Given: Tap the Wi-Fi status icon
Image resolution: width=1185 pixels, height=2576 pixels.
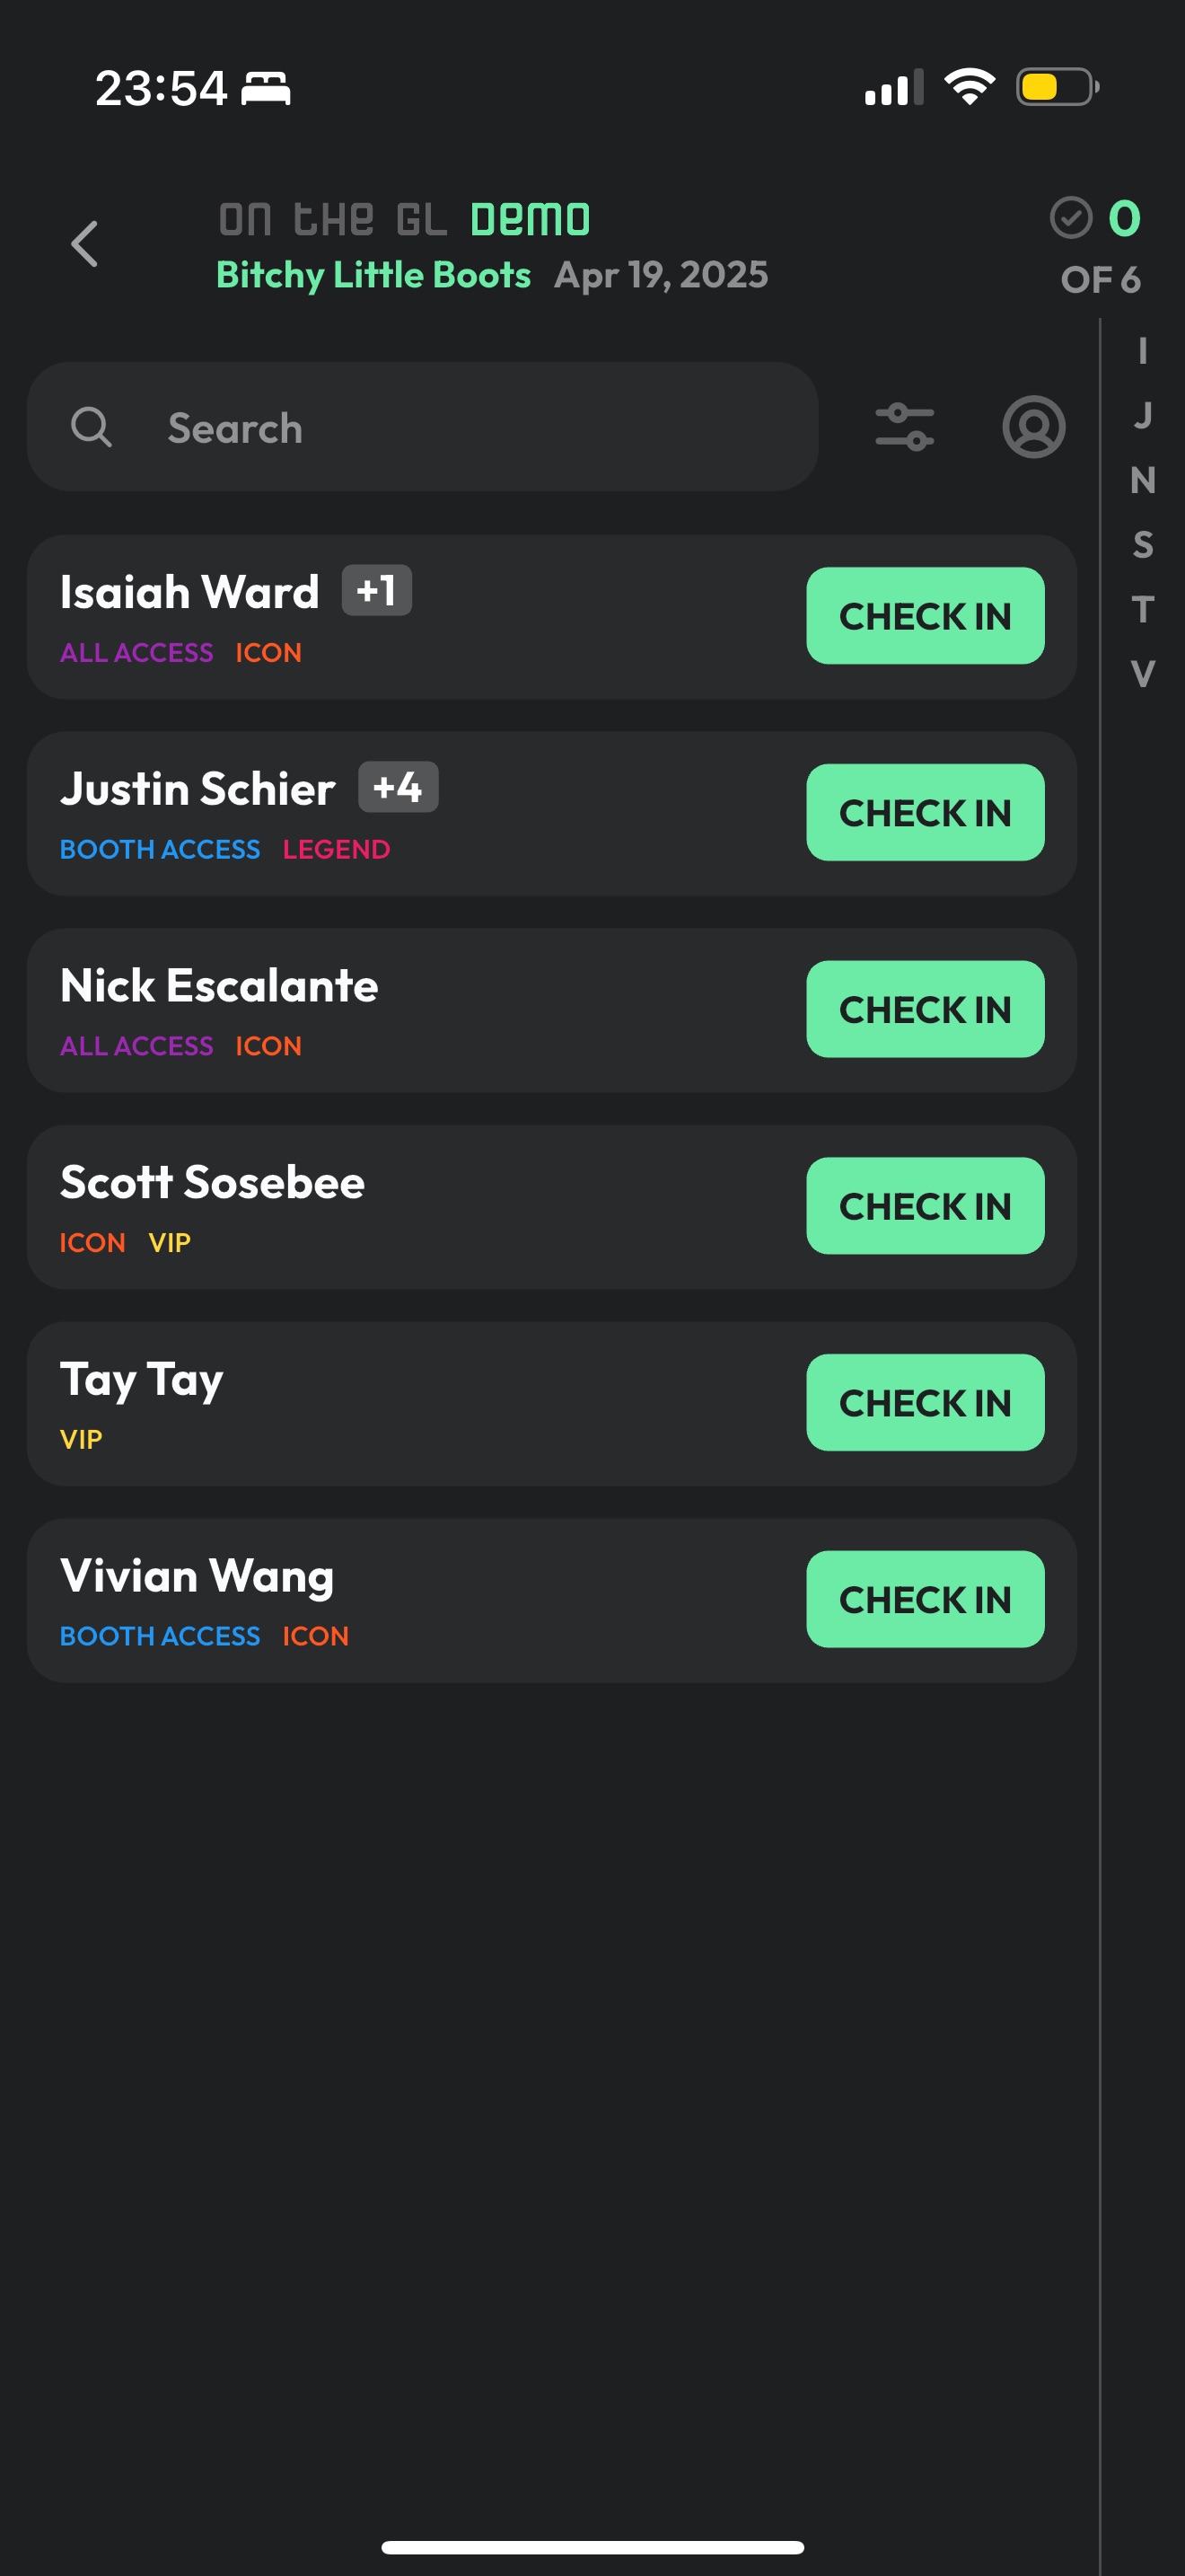Looking at the screenshot, I should [x=970, y=87].
